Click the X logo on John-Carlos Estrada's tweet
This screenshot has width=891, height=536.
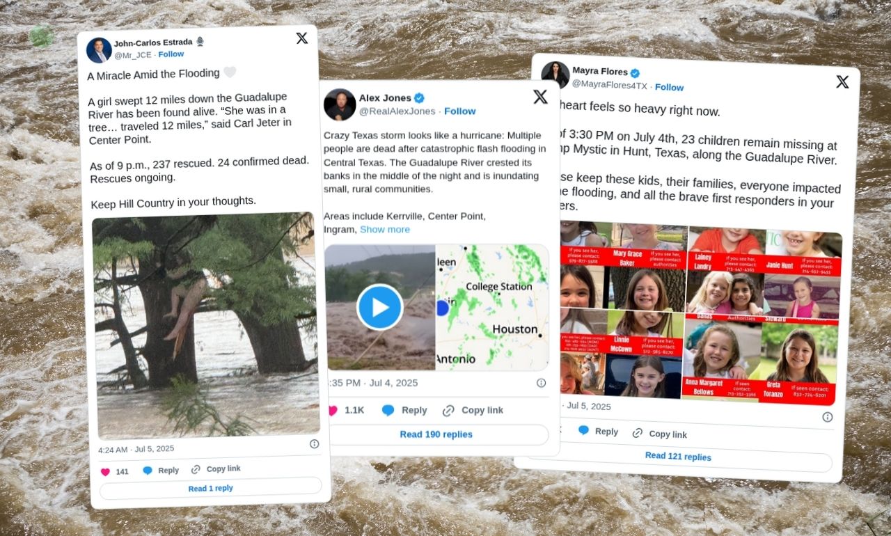click(x=302, y=38)
